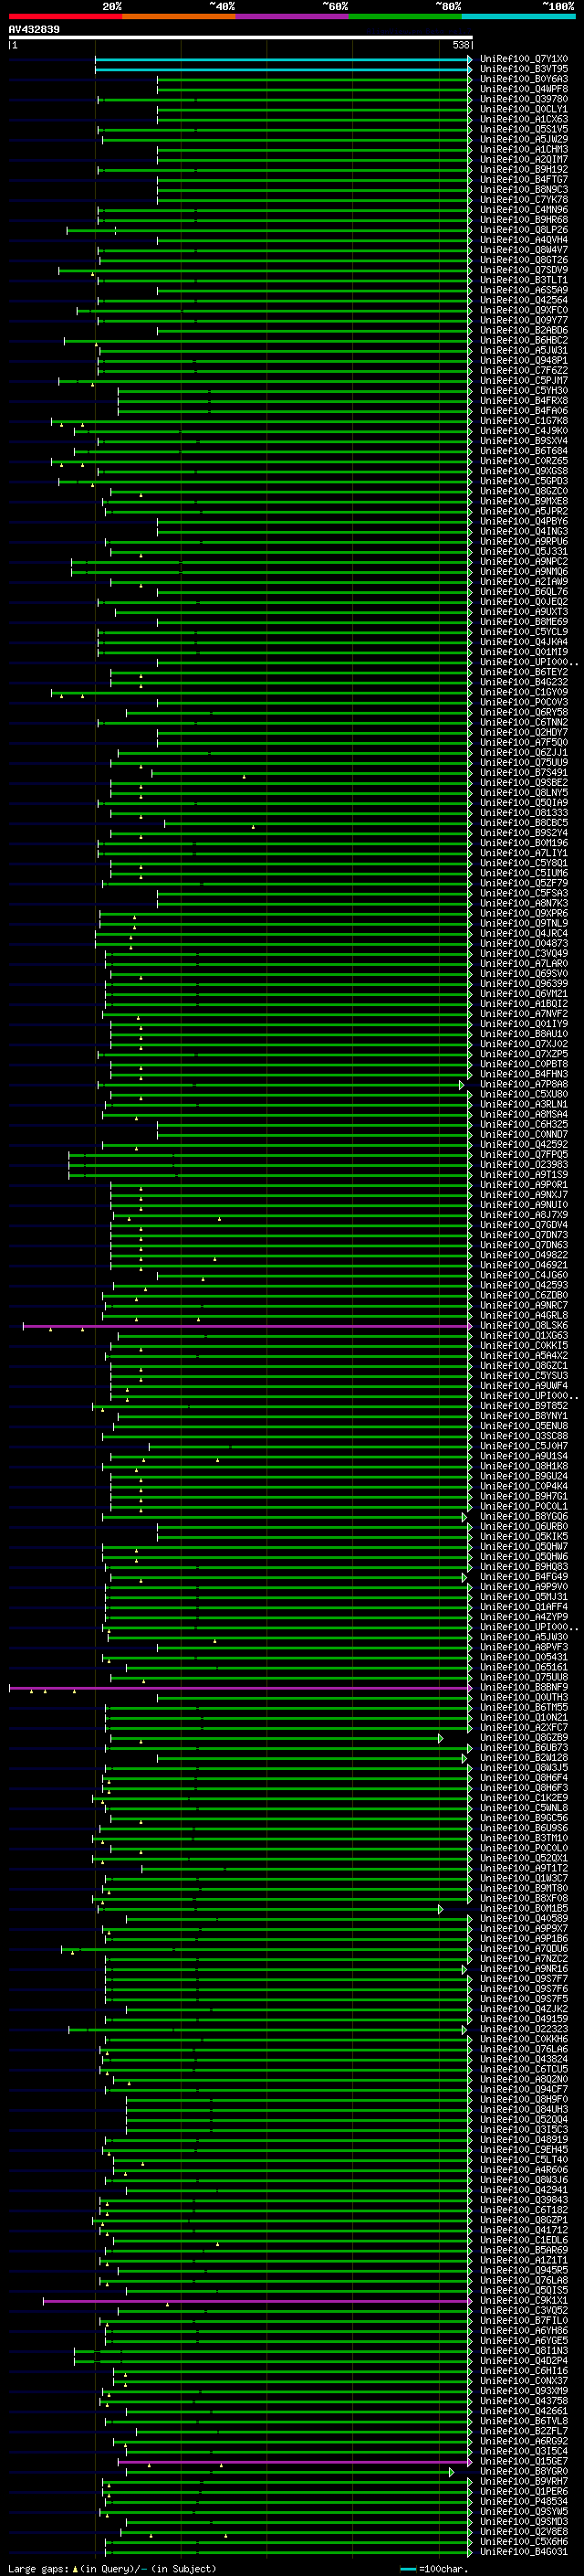Click the orange ~40% identity legend bar

[179, 17]
